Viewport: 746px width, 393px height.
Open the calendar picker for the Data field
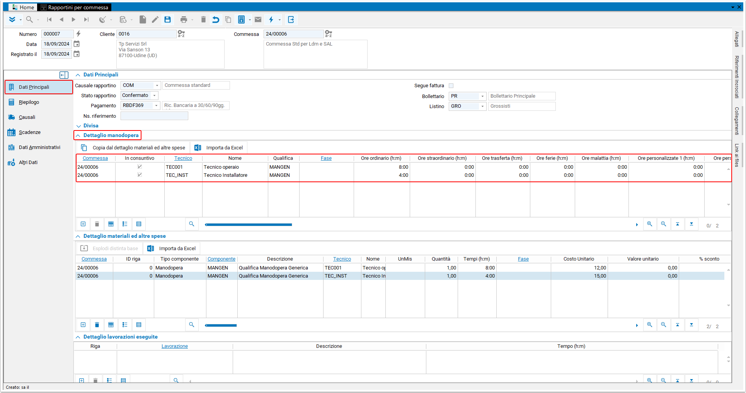coord(77,44)
